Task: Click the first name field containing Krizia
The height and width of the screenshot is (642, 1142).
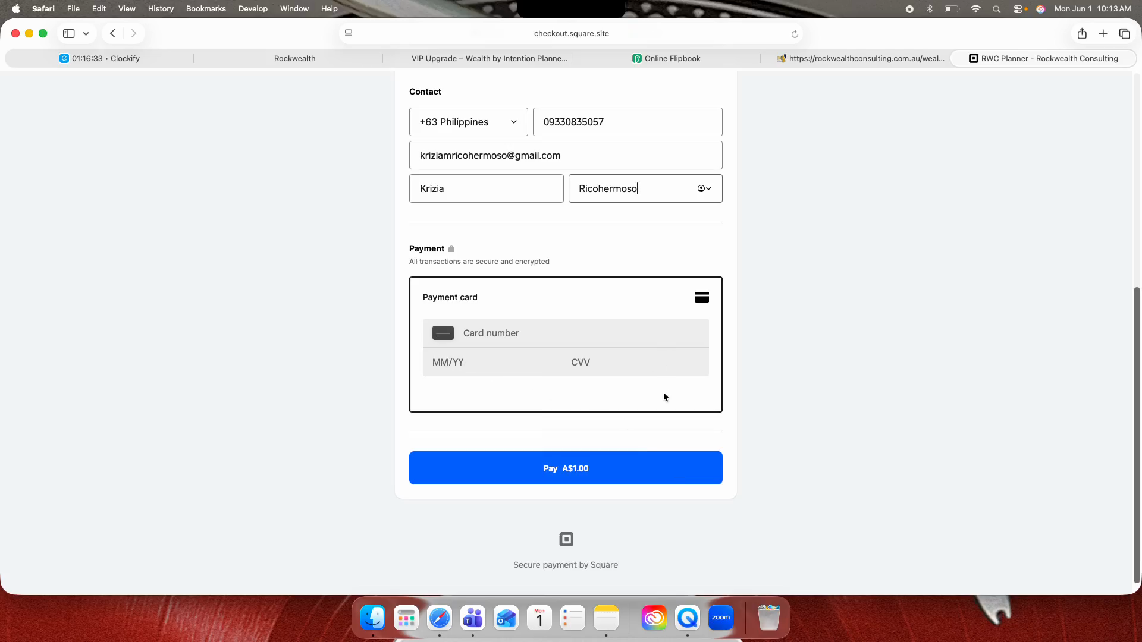Action: click(x=487, y=188)
